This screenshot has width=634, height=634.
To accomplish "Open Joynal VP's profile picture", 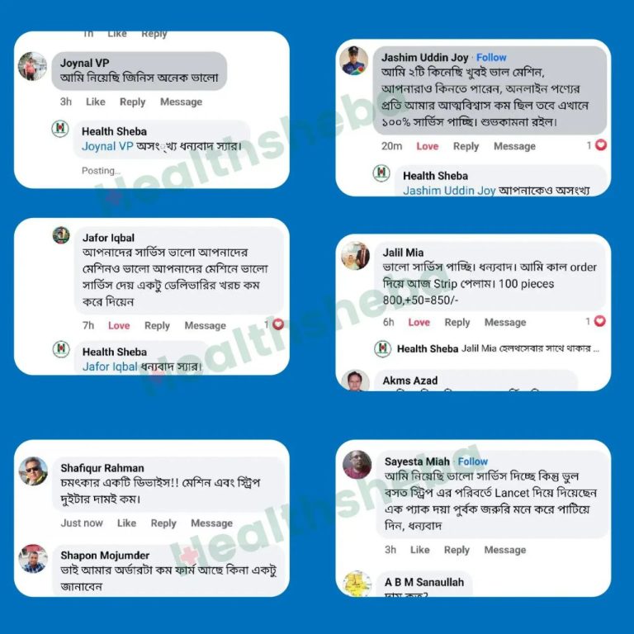I will pos(32,66).
